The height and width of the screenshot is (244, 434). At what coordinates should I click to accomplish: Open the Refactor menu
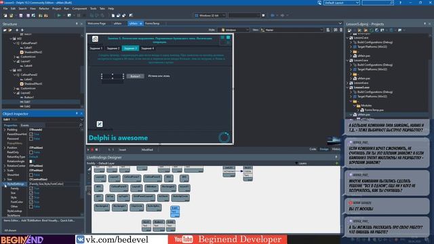pos(43,9)
